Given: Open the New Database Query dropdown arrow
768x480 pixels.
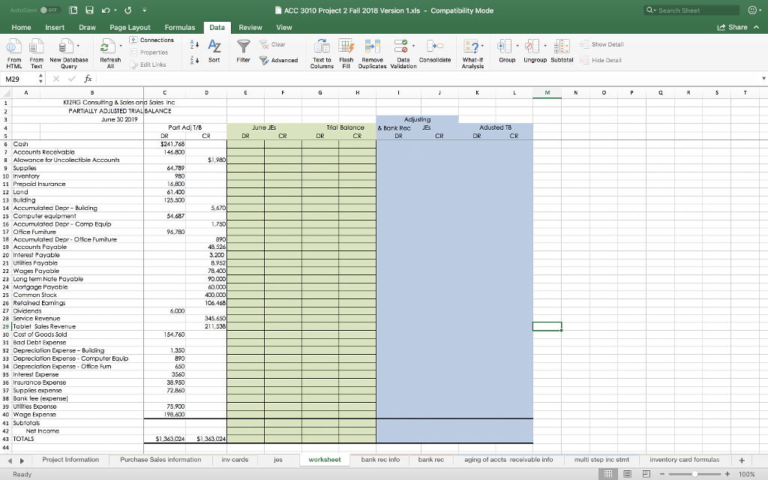Looking at the screenshot, I should click(78, 46).
